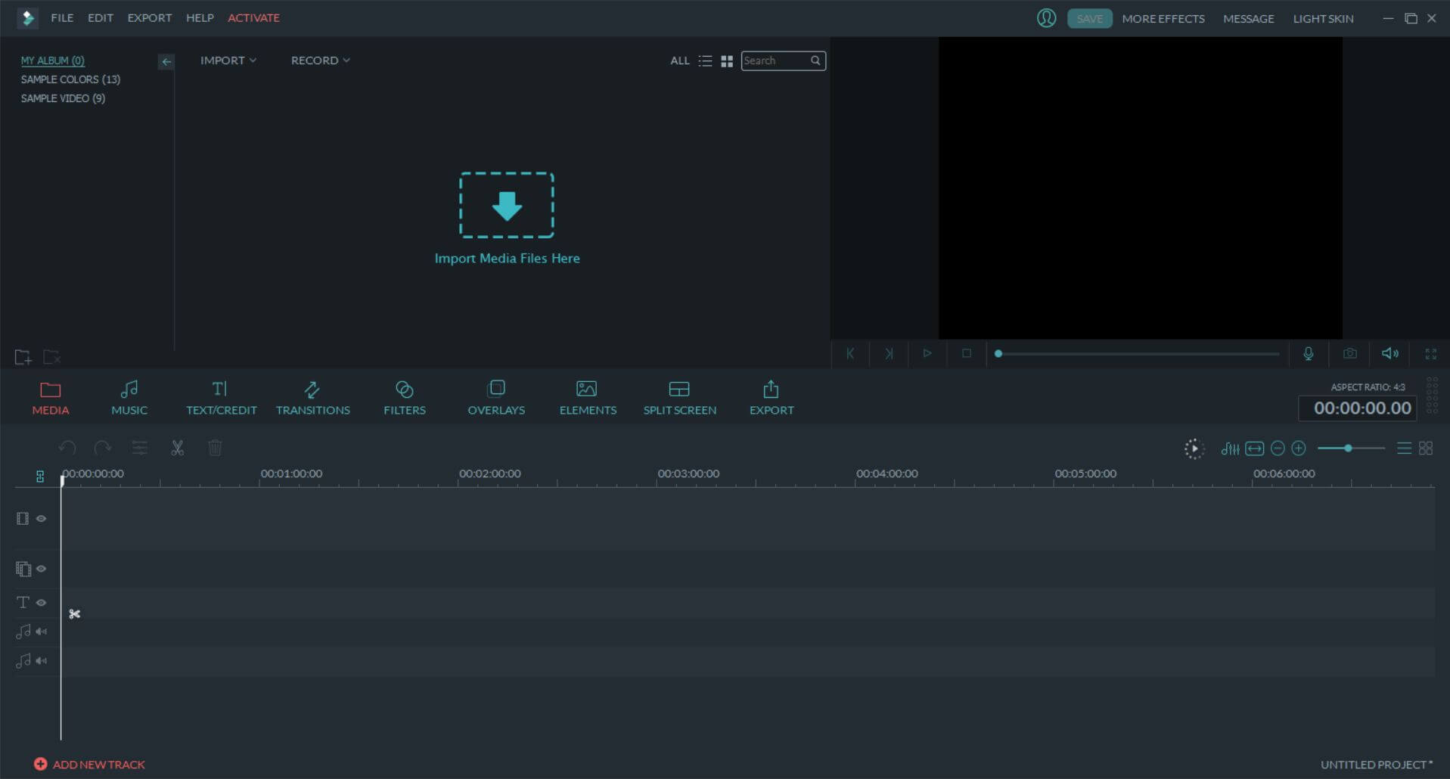Click the search magnifier icon
Viewport: 1450px width, 779px height.
[815, 61]
